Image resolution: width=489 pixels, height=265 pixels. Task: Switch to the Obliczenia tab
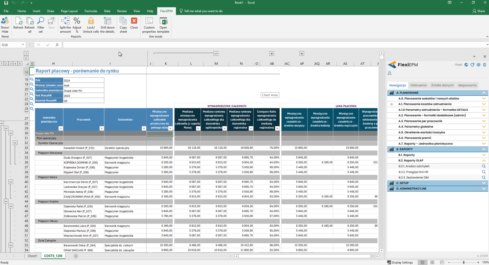coord(418,85)
